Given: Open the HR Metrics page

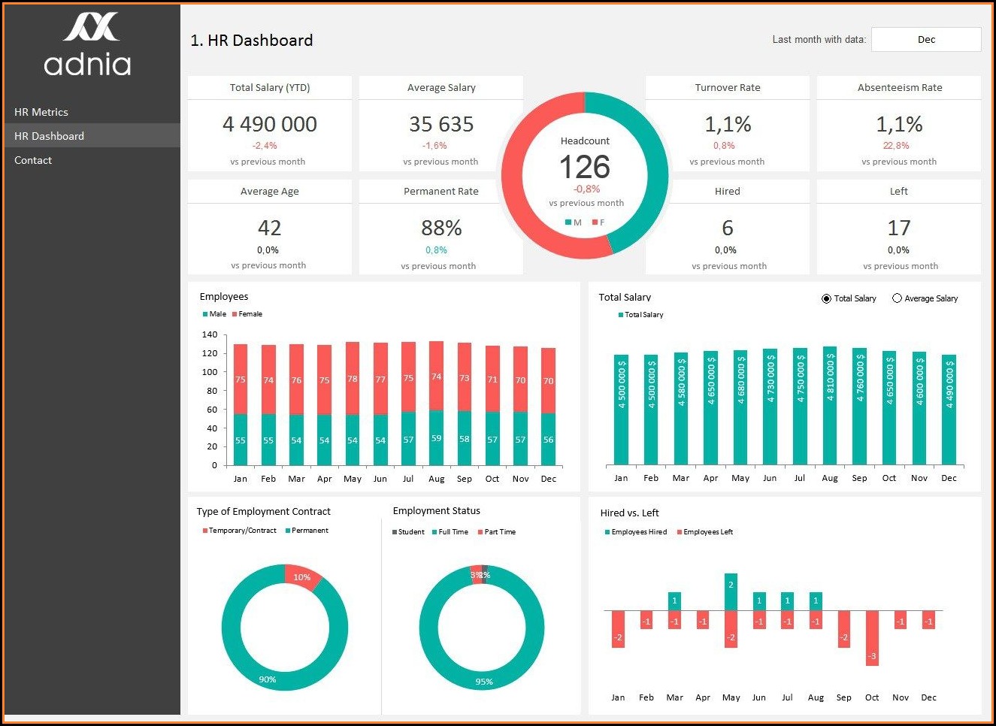Looking at the screenshot, I should coord(41,112).
